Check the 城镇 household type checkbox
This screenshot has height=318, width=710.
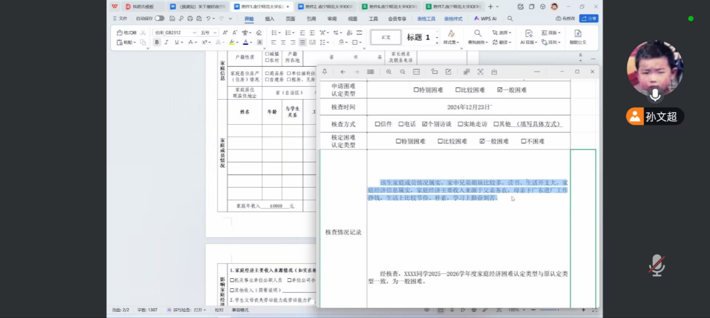click(x=267, y=54)
